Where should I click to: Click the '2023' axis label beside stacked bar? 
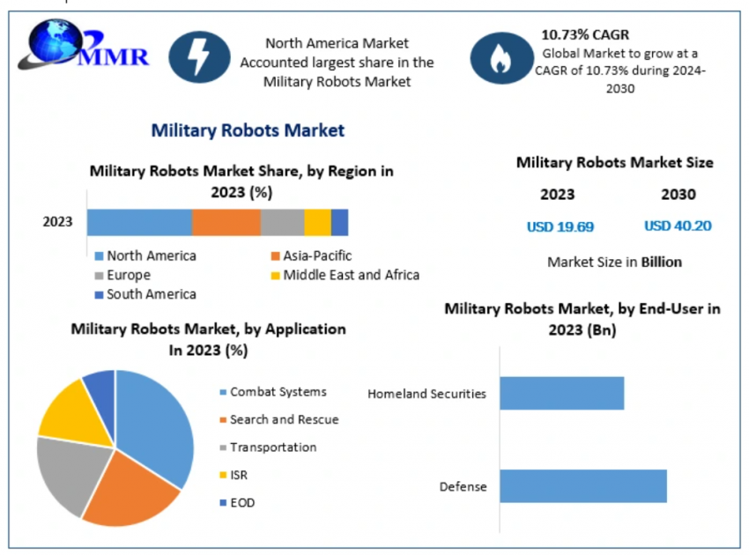click(57, 222)
